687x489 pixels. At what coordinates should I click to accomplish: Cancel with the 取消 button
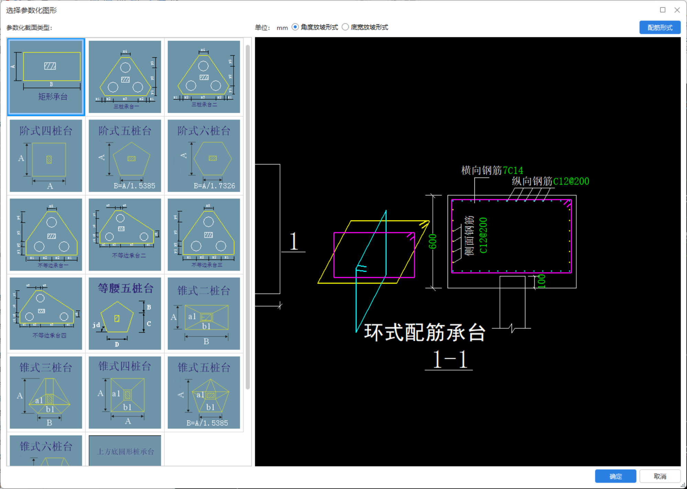coord(660,476)
